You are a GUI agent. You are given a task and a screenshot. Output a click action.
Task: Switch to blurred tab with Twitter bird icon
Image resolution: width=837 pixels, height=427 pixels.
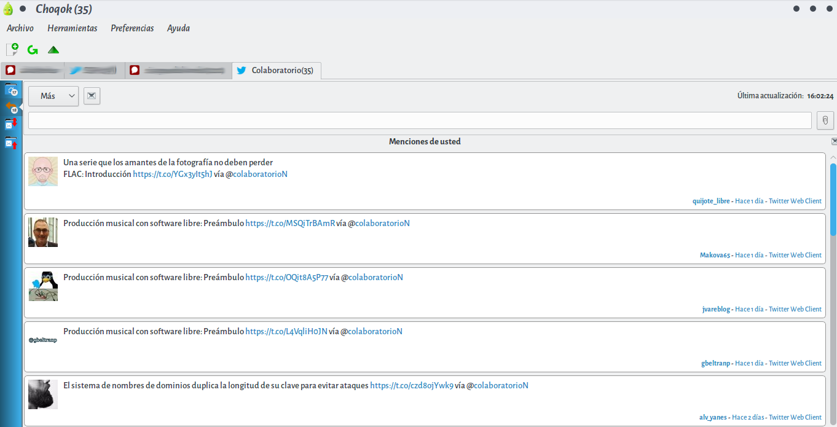94,70
